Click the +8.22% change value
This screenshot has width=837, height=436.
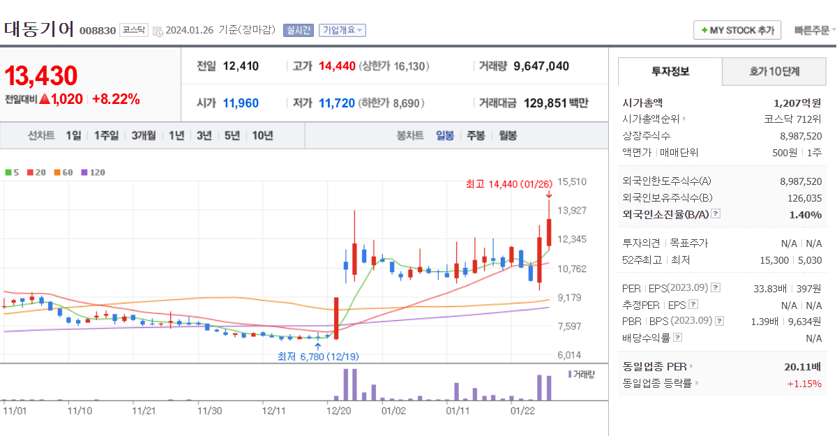click(x=116, y=99)
